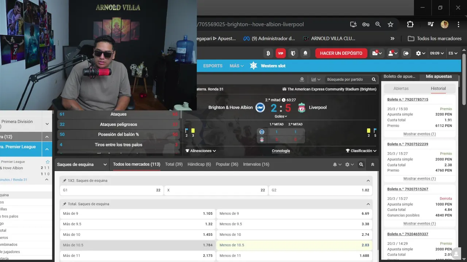Open the ES language dropdown

coord(453,53)
